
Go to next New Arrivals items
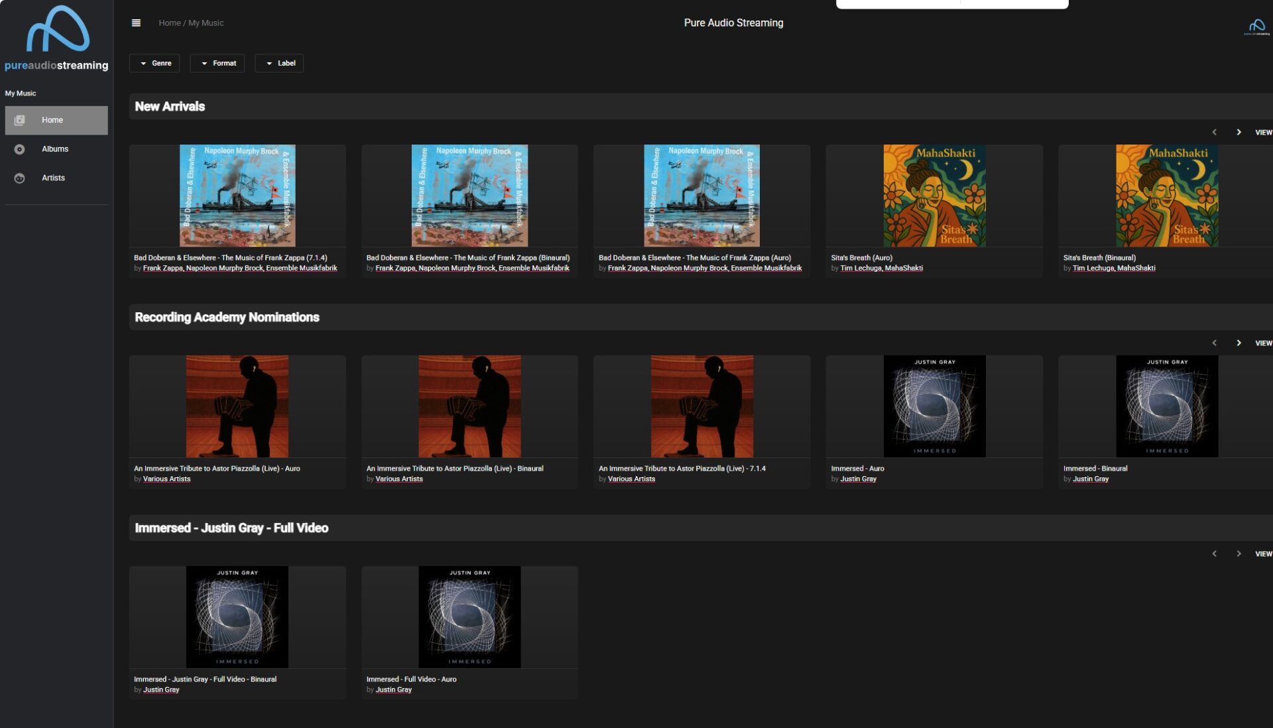tap(1238, 133)
